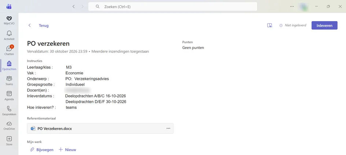Click the PO verzekeren title
The height and width of the screenshot is (155, 346).
(x=48, y=43)
